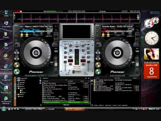Click the right channel red display on mixer

click(83, 61)
